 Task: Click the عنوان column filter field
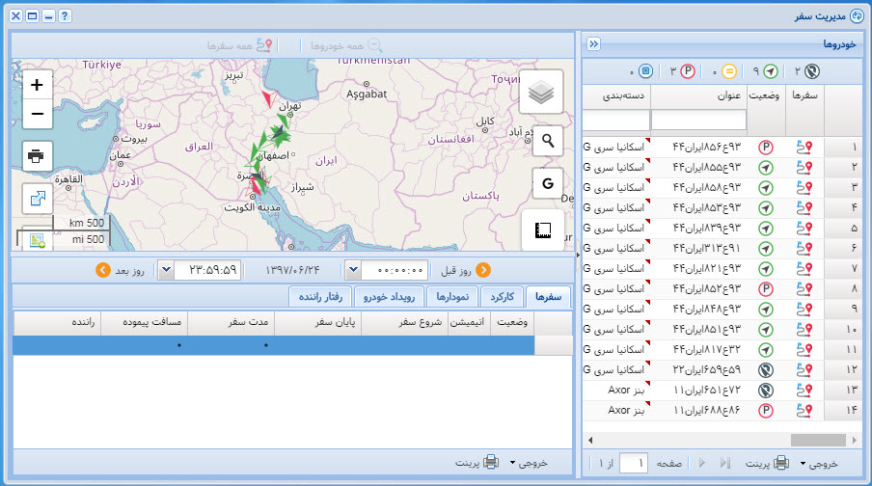[698, 121]
